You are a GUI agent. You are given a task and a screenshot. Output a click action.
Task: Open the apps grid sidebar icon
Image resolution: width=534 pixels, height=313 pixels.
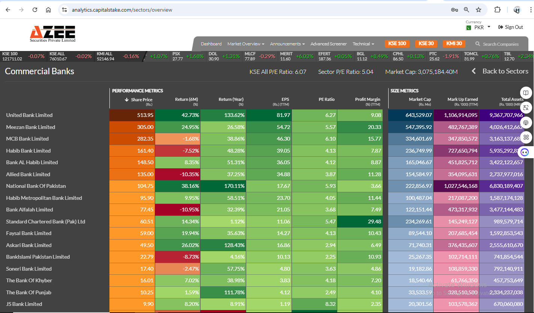(526, 137)
